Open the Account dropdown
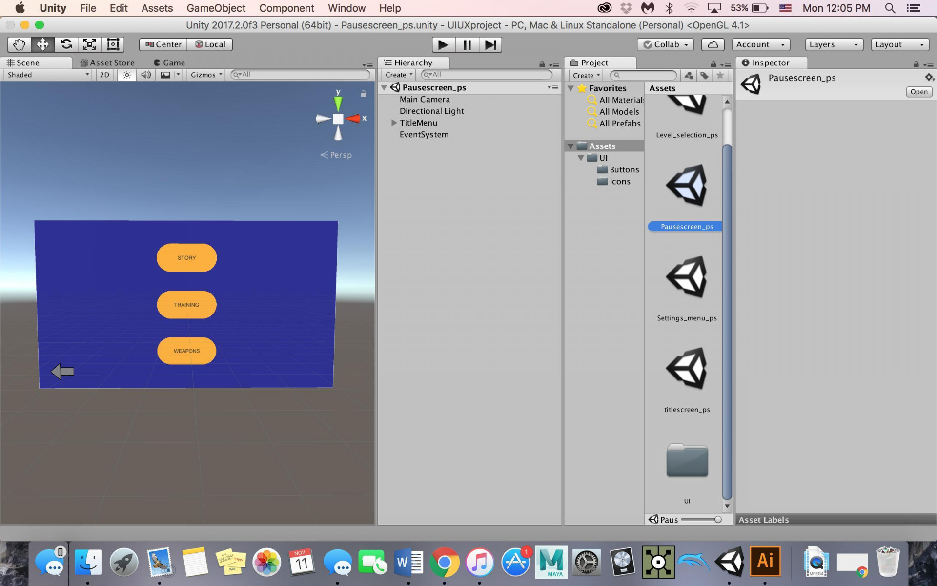This screenshot has width=937, height=586. tap(761, 44)
